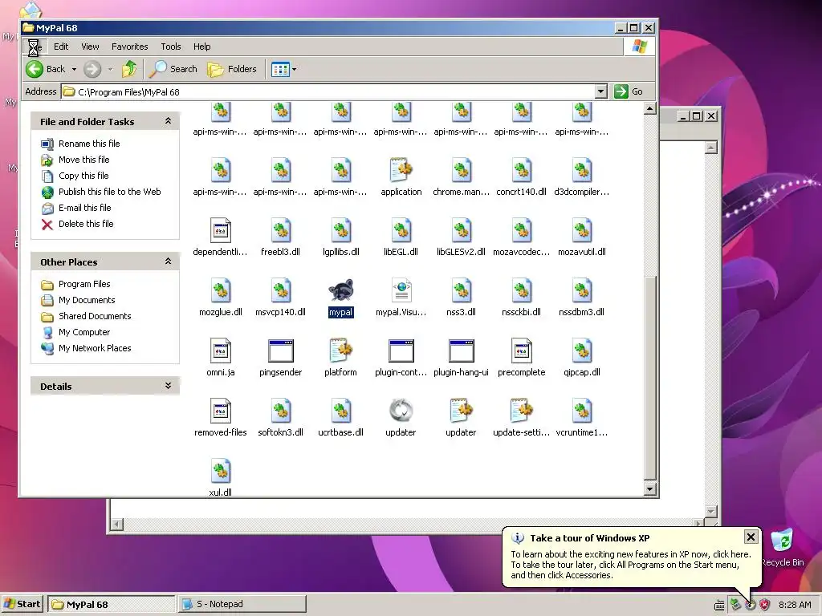Select the ucrtbase.dll file icon
822x616 pixels.
340,411
